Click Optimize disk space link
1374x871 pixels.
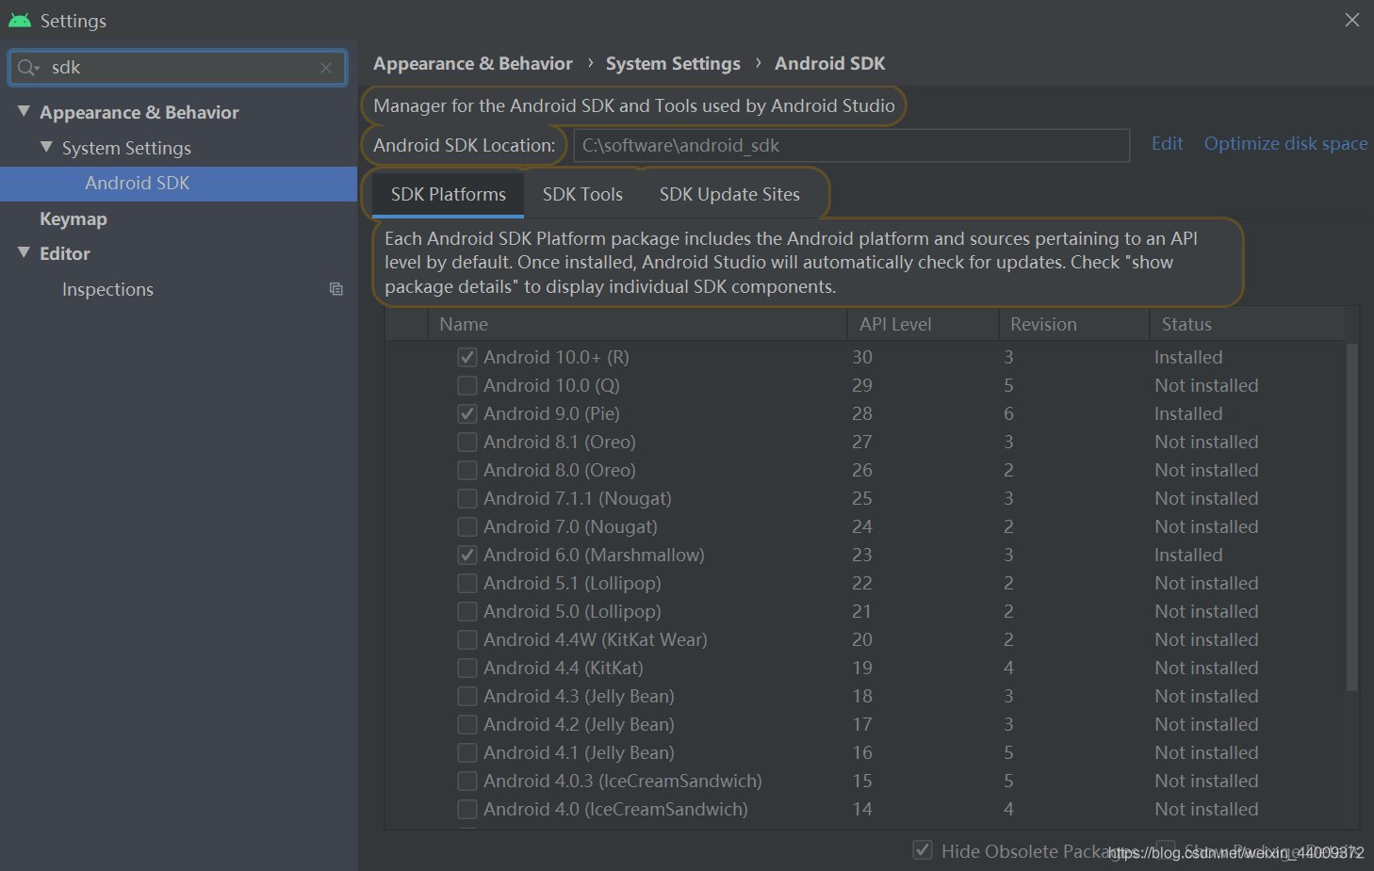pos(1285,144)
